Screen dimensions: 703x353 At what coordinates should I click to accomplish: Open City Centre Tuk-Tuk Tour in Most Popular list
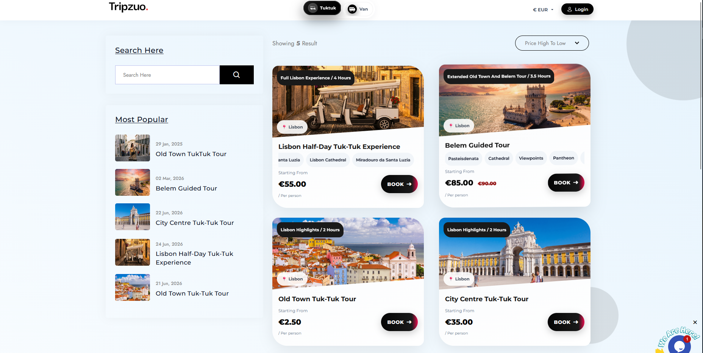coord(195,223)
